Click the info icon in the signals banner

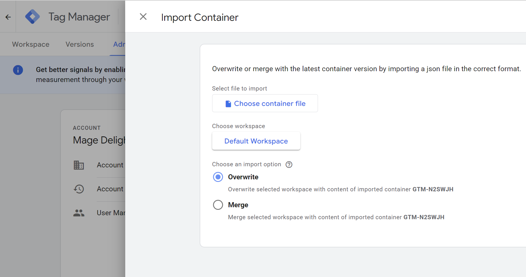(18, 70)
